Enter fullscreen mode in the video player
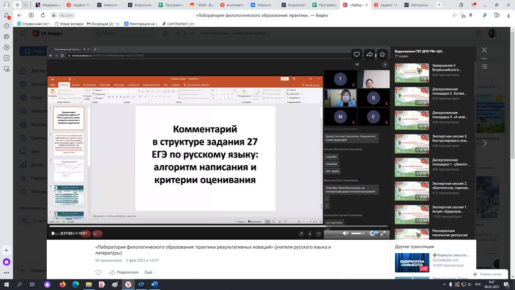The height and width of the screenshot is (290, 515). [x=384, y=234]
